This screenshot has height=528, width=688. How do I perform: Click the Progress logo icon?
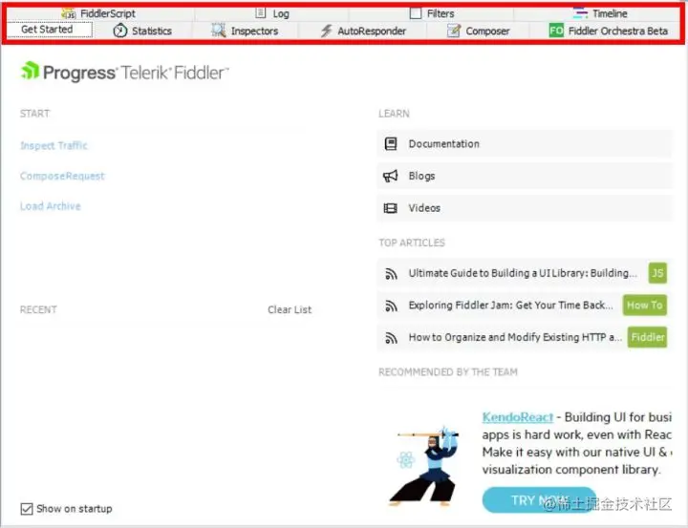pos(30,71)
